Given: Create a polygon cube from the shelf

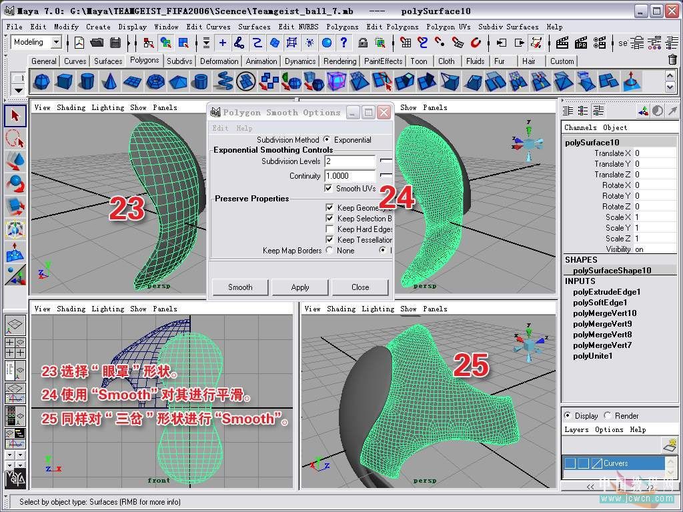Looking at the screenshot, I should point(64,81).
